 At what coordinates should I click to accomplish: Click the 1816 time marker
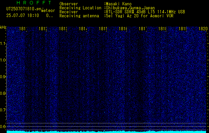click(x=123, y=29)
